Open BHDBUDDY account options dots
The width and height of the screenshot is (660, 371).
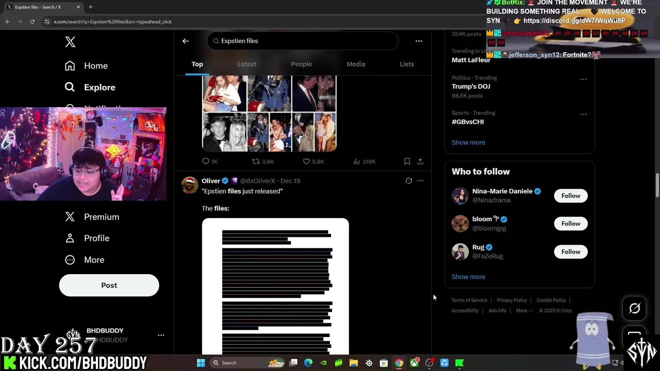(x=161, y=335)
